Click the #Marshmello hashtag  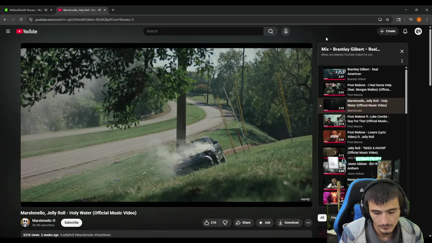tap(84, 235)
